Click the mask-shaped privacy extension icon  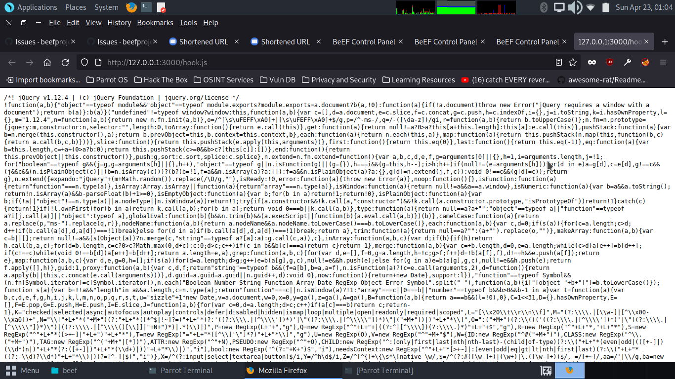coord(592,62)
